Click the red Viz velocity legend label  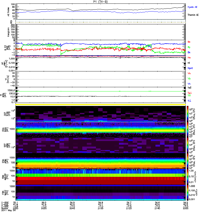pyautogui.click(x=189, y=73)
